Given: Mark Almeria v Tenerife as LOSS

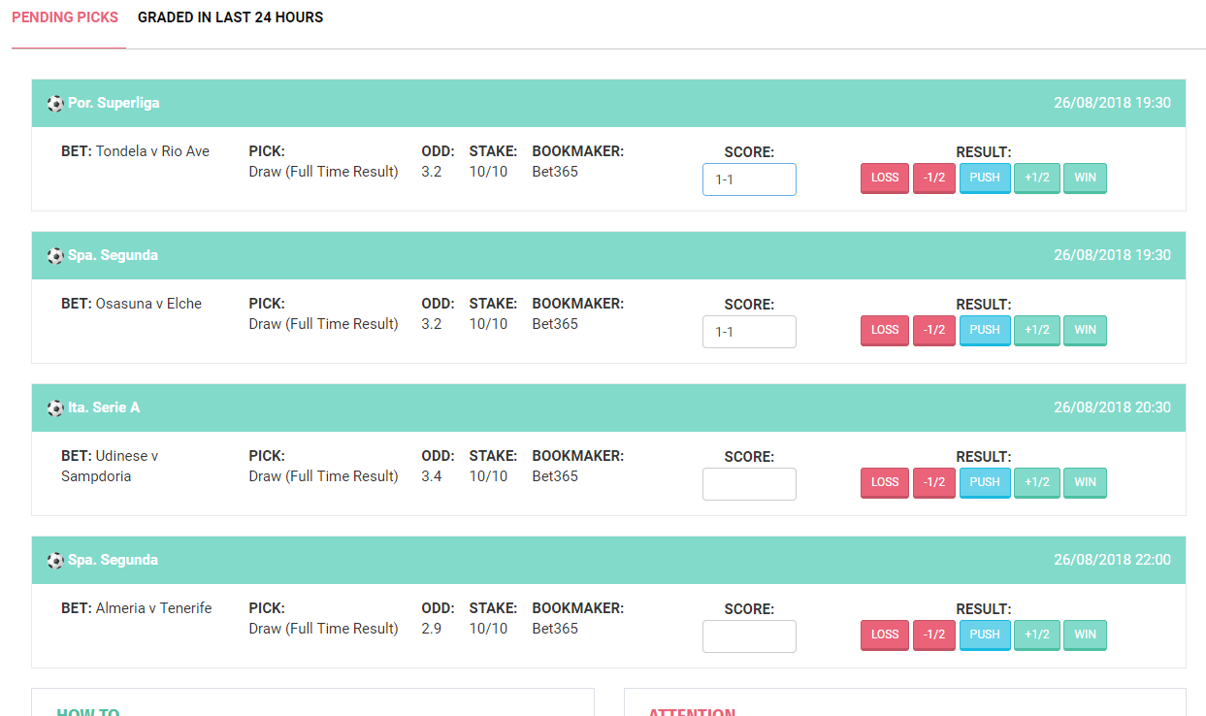Looking at the screenshot, I should (884, 635).
